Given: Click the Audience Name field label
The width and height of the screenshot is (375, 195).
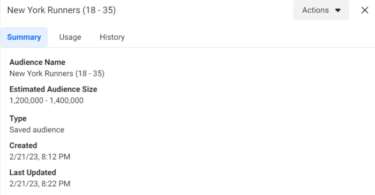Looking at the screenshot, I should [x=37, y=62].
